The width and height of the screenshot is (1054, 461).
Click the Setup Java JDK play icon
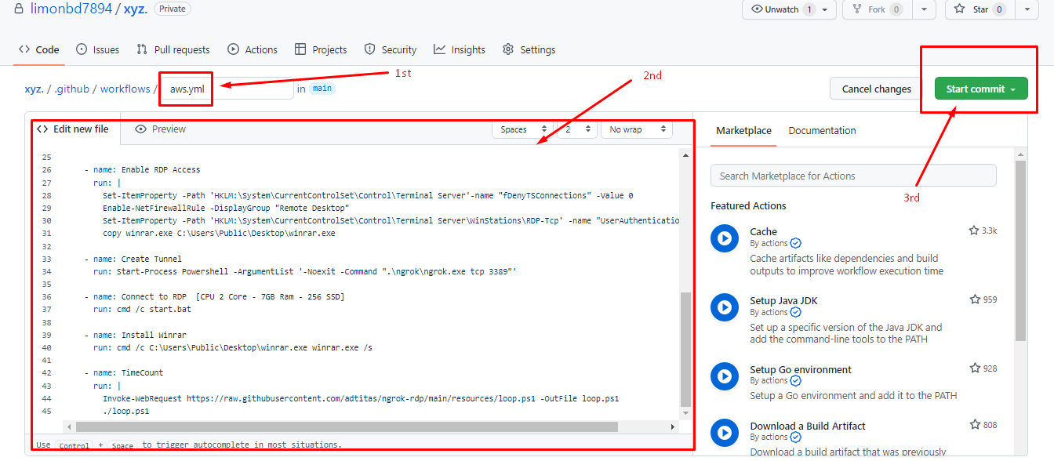click(x=725, y=307)
